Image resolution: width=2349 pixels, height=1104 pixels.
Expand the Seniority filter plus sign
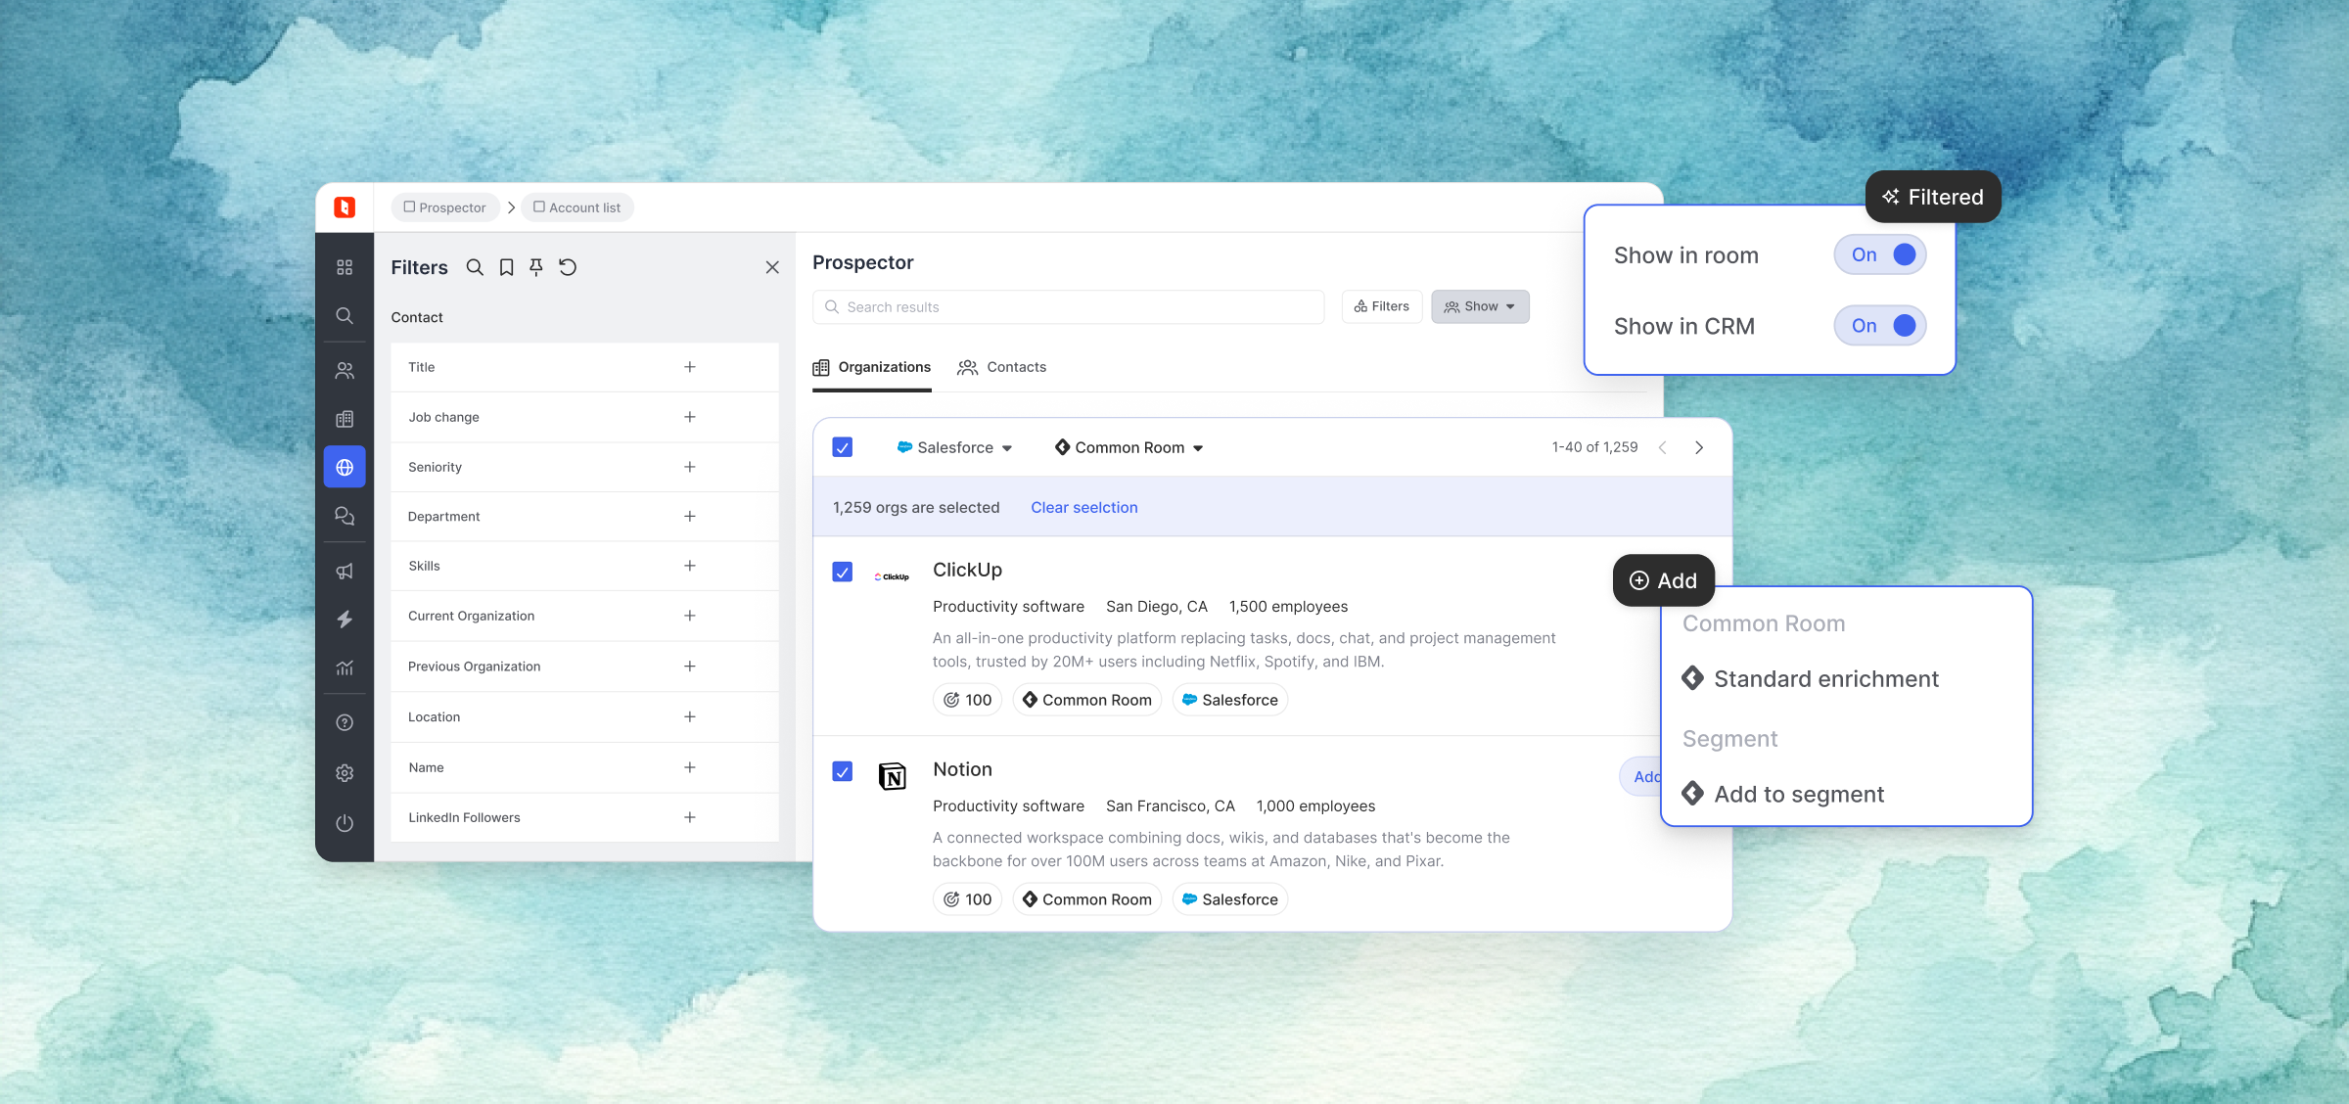coord(690,467)
